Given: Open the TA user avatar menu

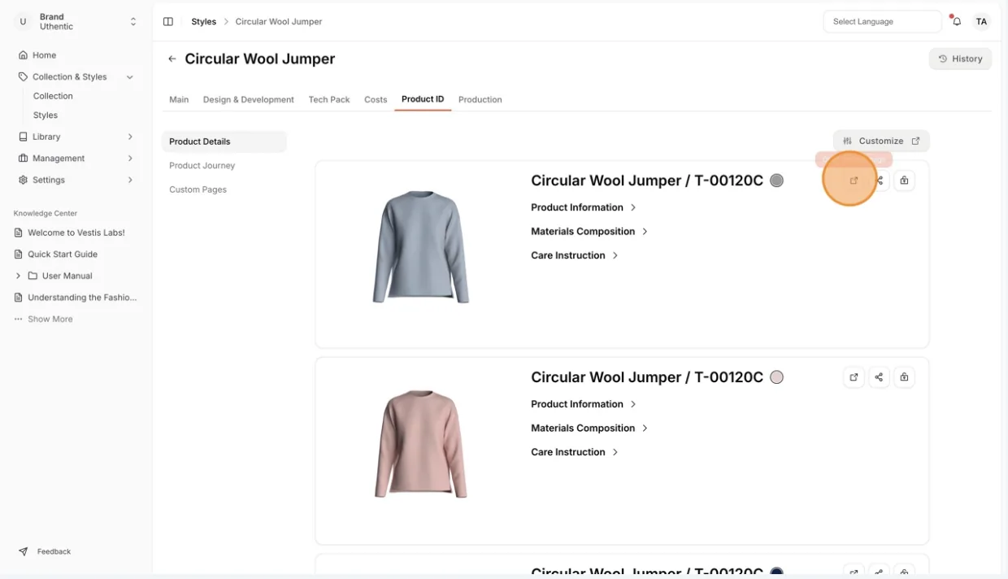Looking at the screenshot, I should (981, 22).
